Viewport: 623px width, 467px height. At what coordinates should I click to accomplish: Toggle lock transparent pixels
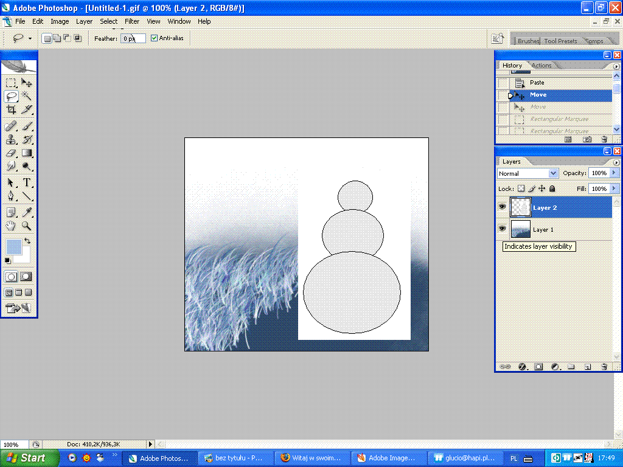click(x=521, y=189)
